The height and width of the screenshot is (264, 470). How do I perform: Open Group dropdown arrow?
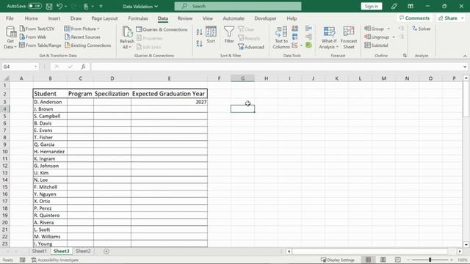point(388,29)
